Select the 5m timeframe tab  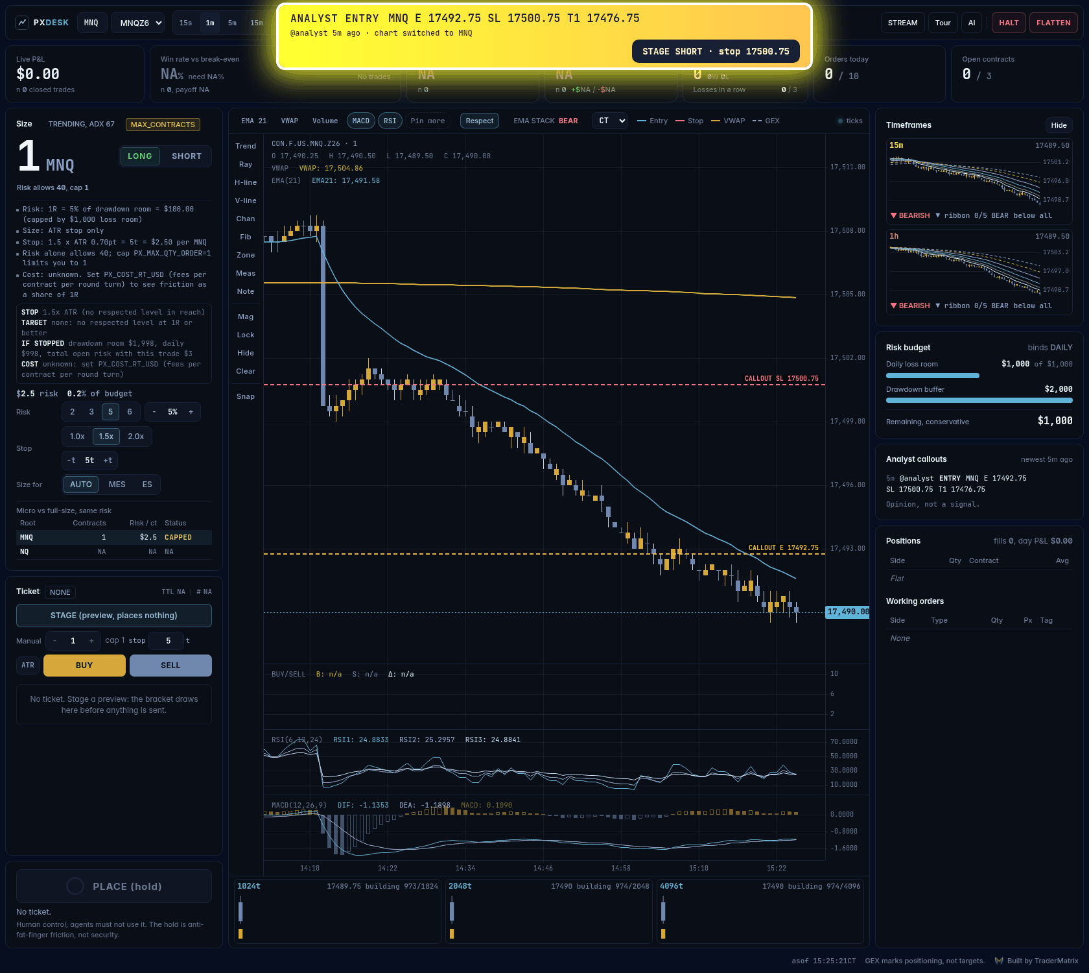pos(232,23)
